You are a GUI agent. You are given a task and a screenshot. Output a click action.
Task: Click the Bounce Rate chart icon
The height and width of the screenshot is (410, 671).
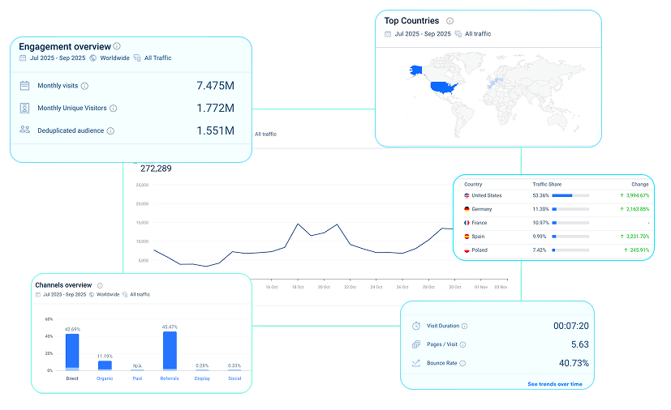coord(416,363)
